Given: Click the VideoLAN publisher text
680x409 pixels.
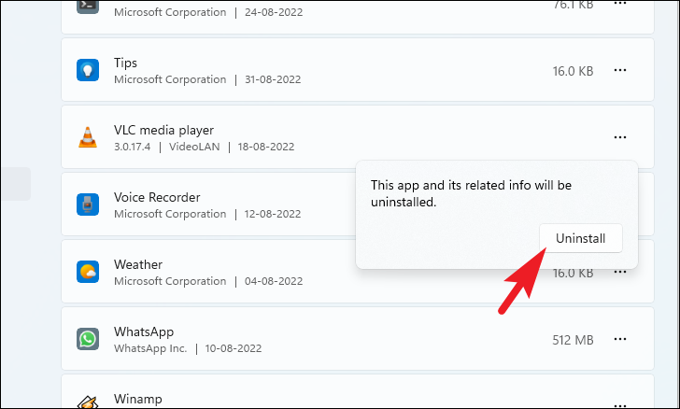Looking at the screenshot, I should [x=194, y=147].
